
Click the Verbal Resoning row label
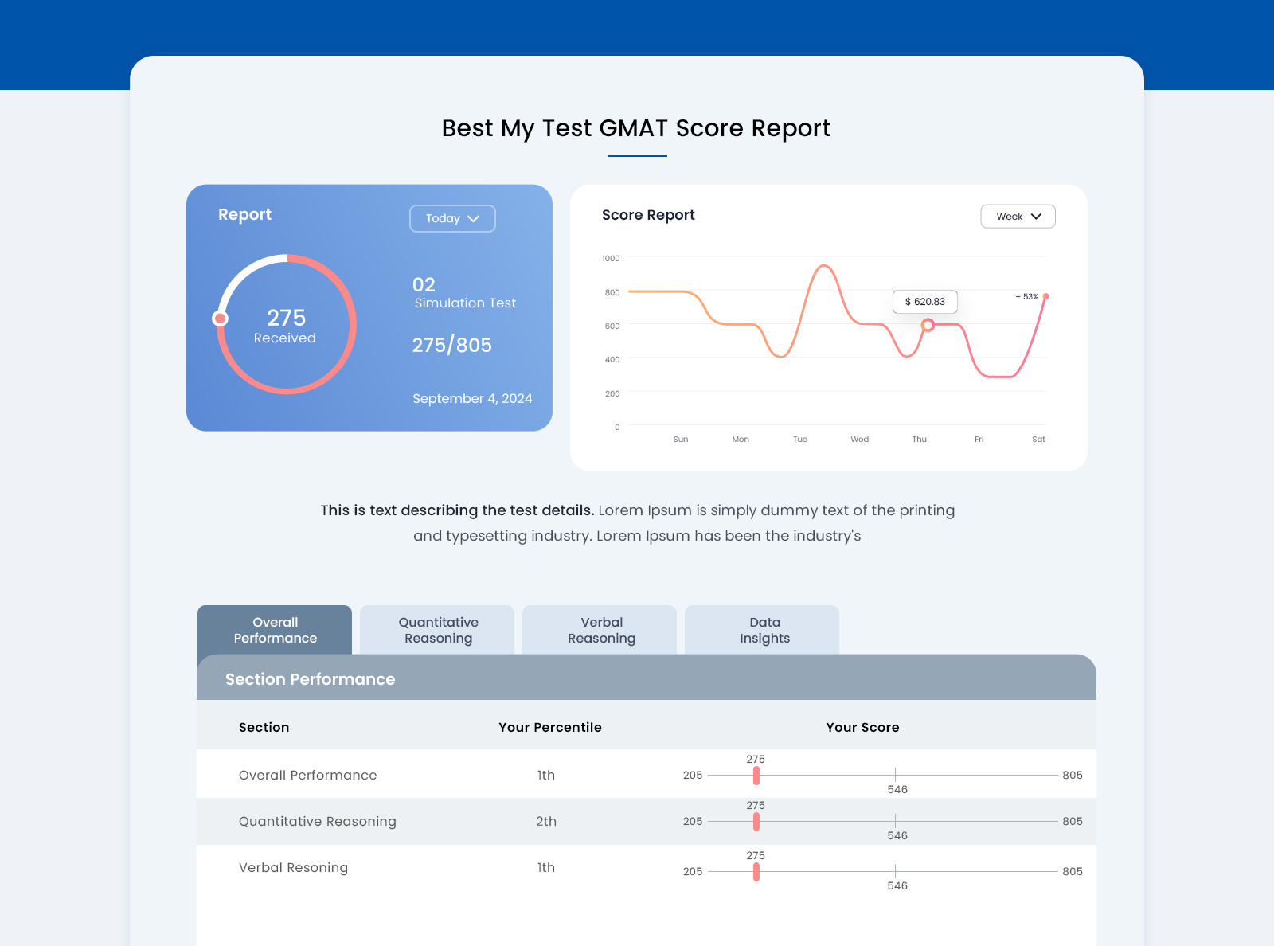coord(293,867)
